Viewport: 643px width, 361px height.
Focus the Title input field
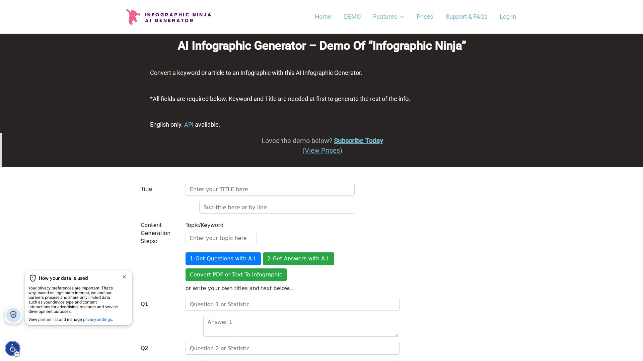(270, 189)
